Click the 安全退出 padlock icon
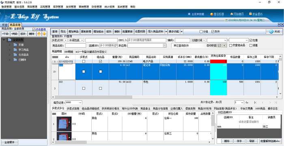The image size is (284, 146). pyautogui.click(x=250, y=13)
